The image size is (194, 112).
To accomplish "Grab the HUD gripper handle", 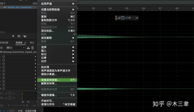I will (x=116, y=18).
